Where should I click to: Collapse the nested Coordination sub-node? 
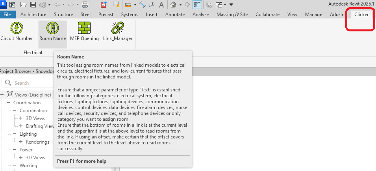click(15, 111)
